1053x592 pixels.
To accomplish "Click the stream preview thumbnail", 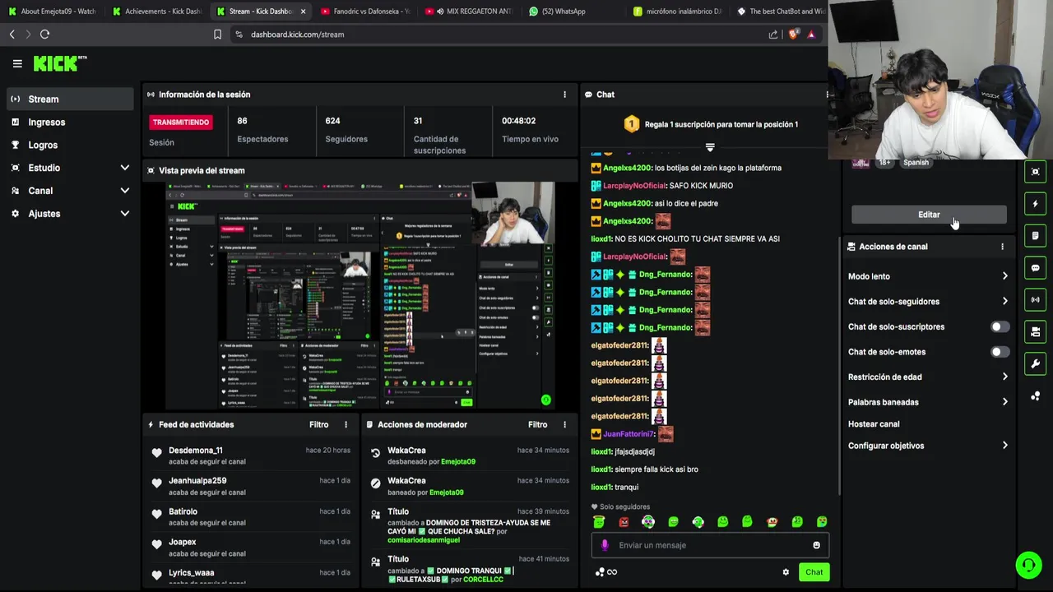I will coord(360,295).
